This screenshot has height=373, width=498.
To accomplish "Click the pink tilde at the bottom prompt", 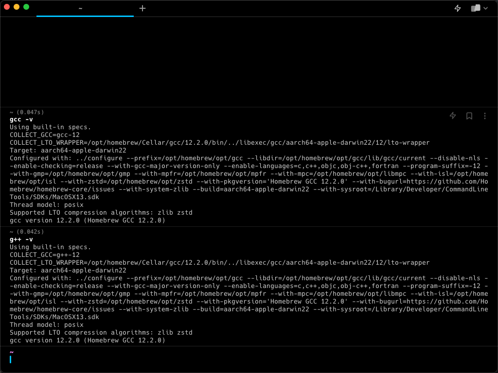I will click(x=12, y=352).
